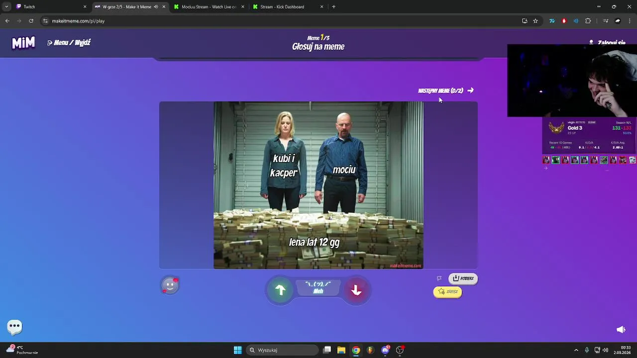Vote Meh on the meme
The image size is (637, 358).
pyautogui.click(x=318, y=288)
